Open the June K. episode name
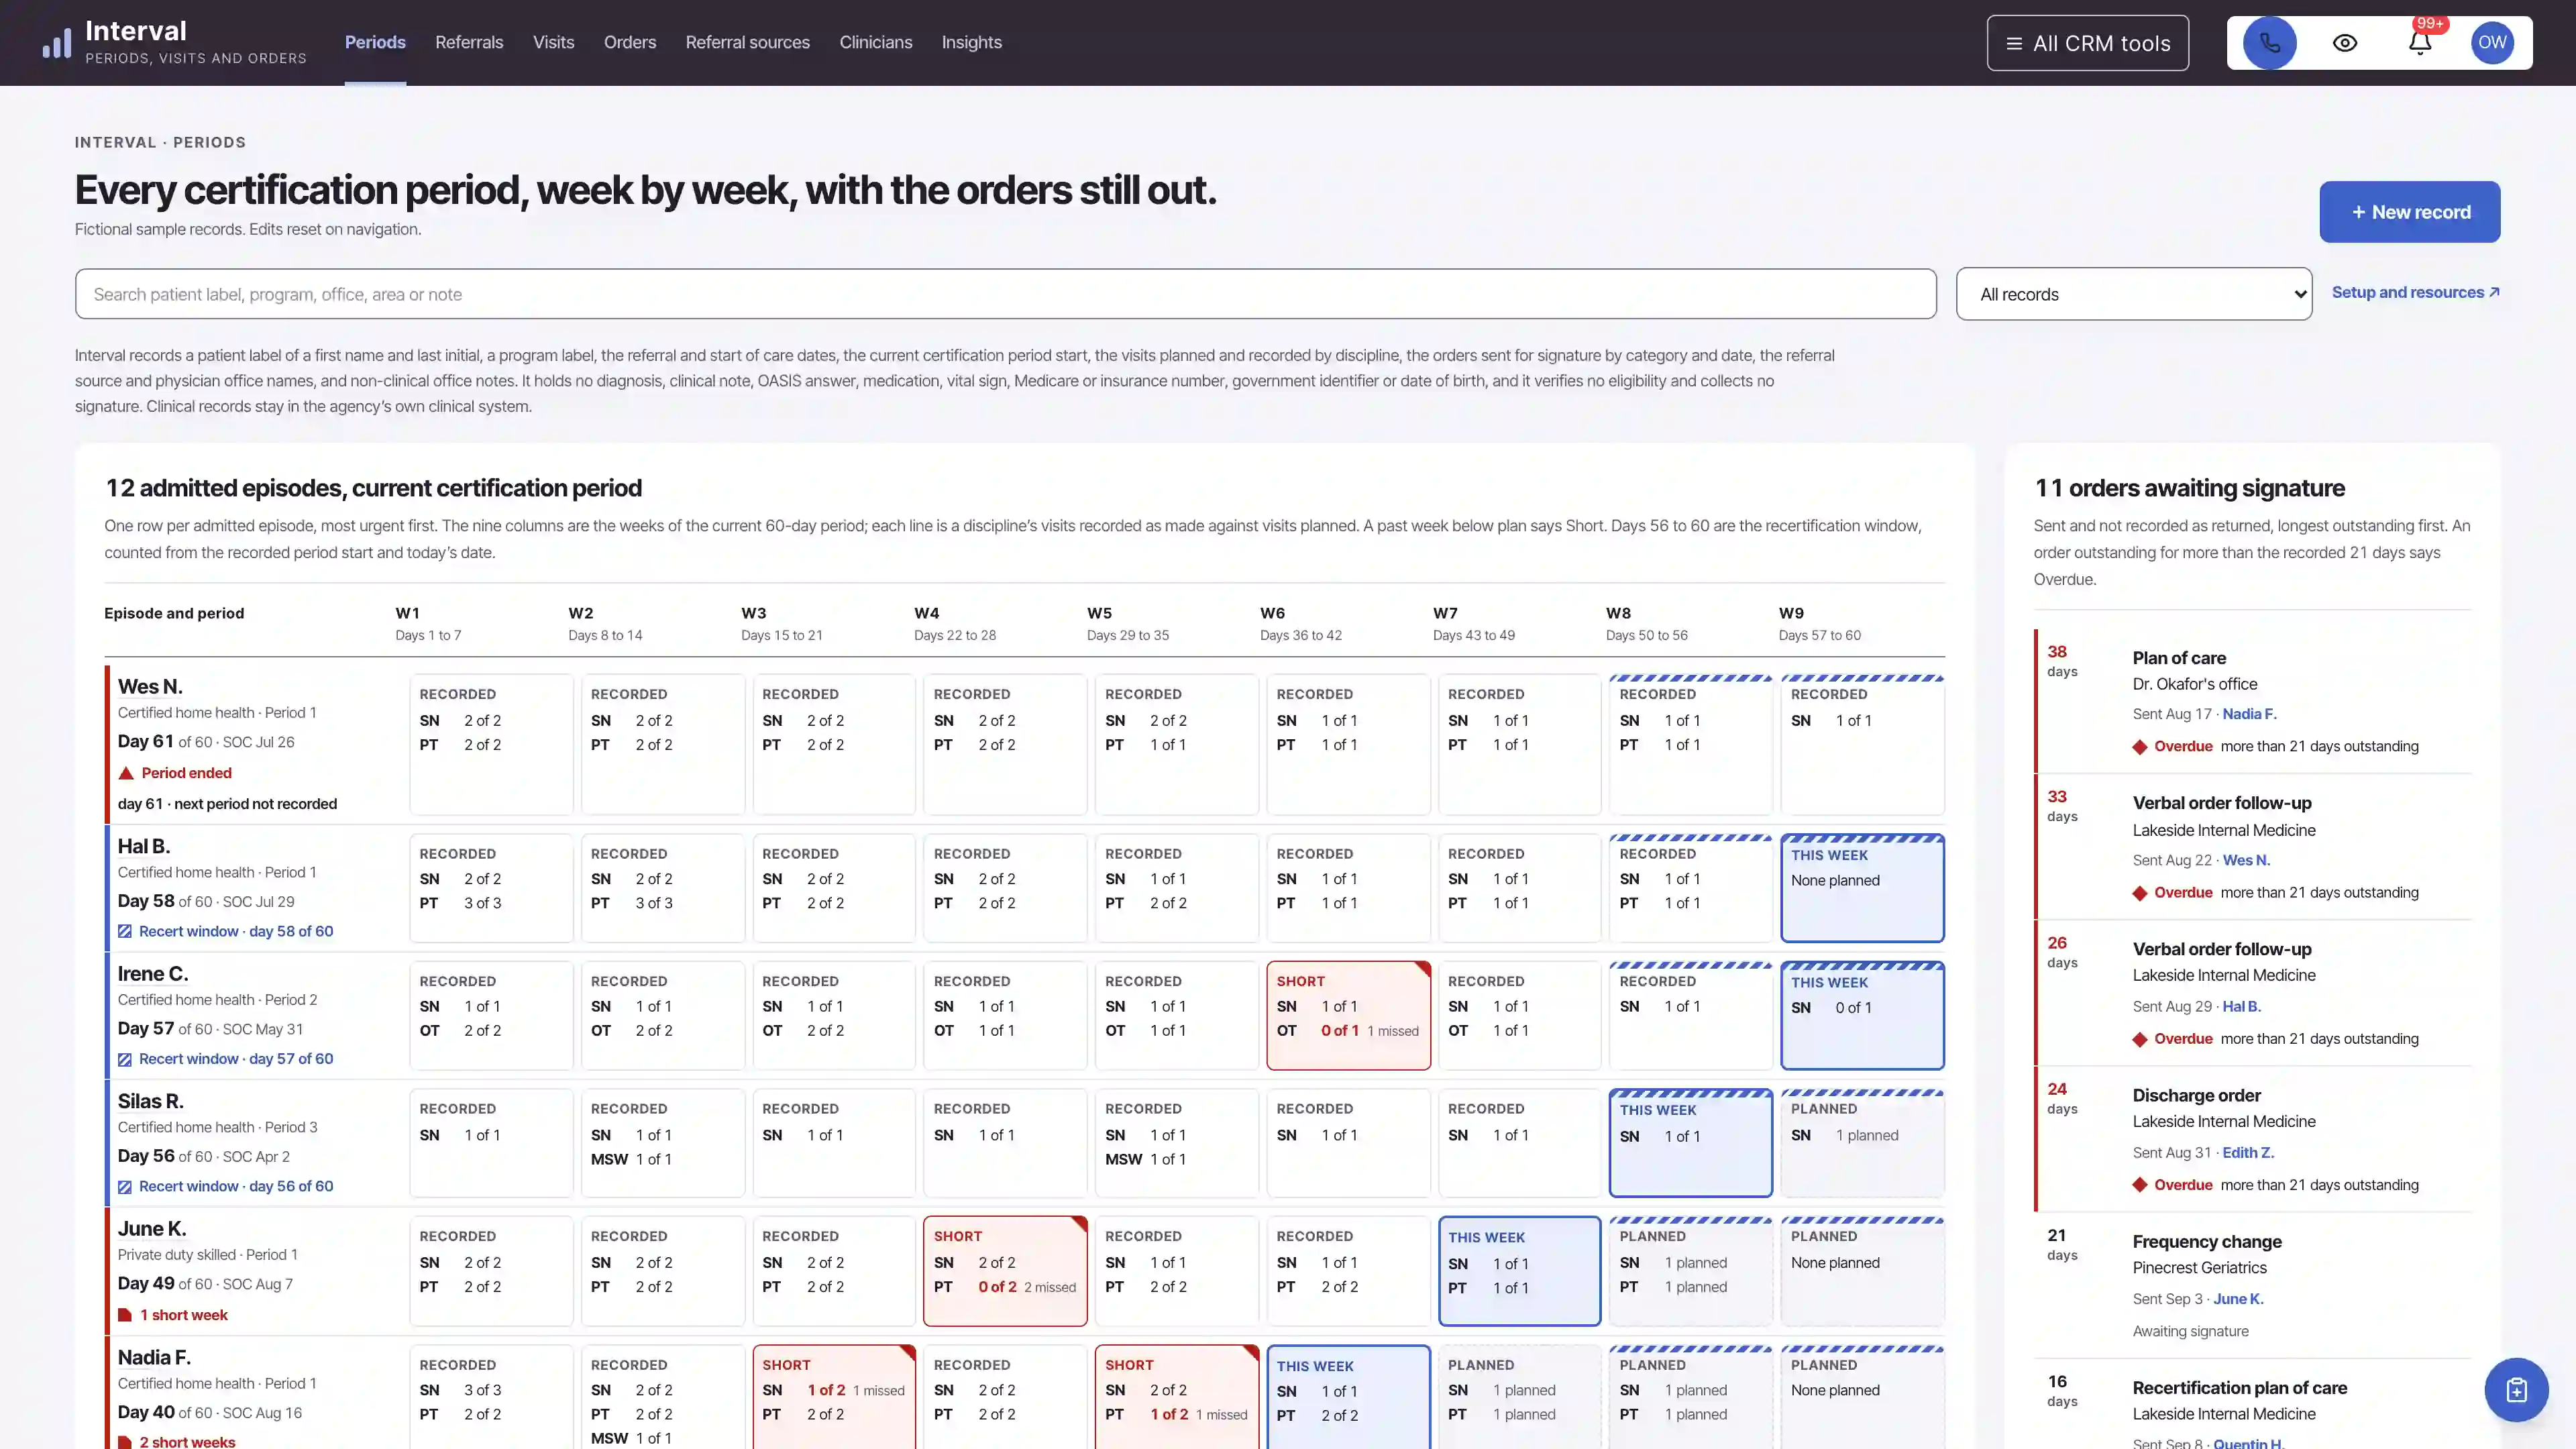Image resolution: width=2576 pixels, height=1449 pixels. (152, 1229)
